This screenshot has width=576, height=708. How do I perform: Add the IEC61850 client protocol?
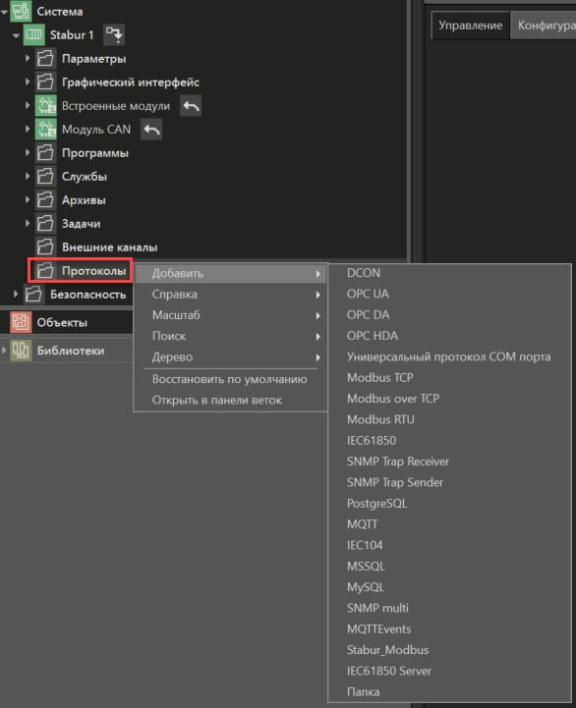click(x=449, y=441)
